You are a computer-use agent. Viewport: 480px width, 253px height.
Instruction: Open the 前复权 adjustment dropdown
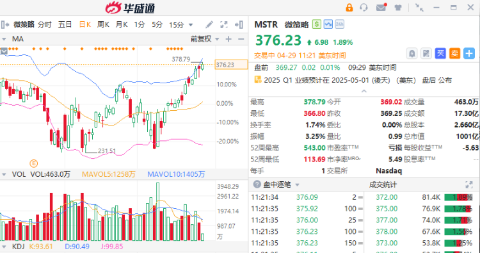tap(205, 39)
